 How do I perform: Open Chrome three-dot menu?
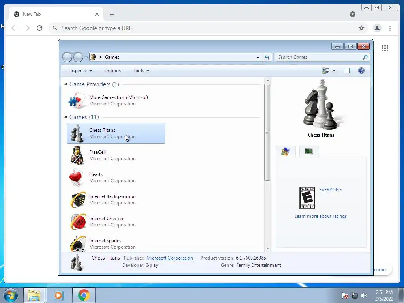(x=390, y=28)
